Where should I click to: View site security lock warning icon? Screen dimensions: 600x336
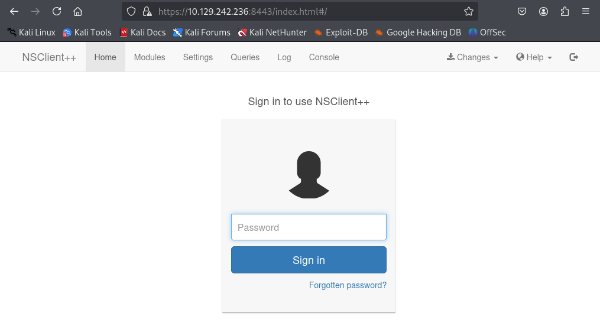pos(147,11)
